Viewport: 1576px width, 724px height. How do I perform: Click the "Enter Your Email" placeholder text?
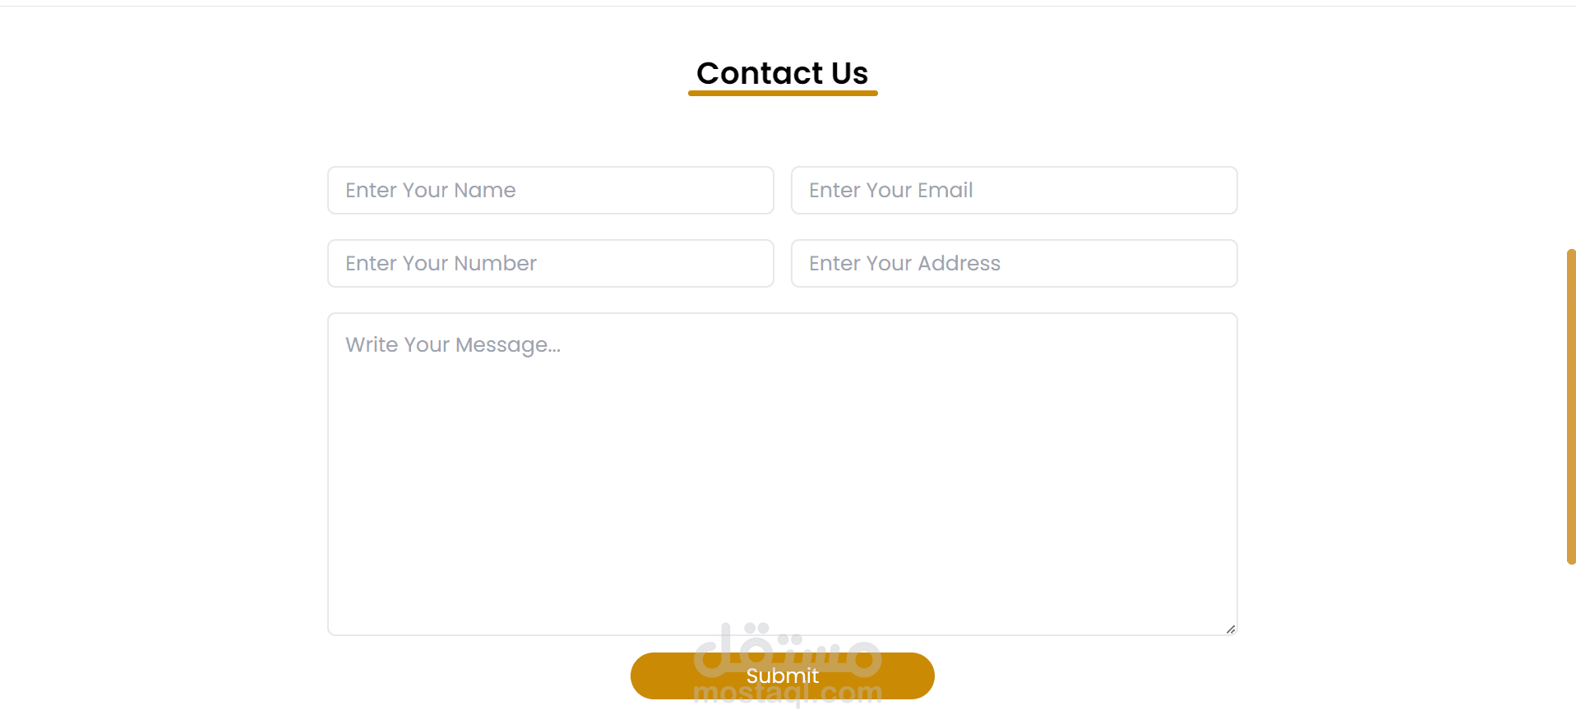click(890, 191)
